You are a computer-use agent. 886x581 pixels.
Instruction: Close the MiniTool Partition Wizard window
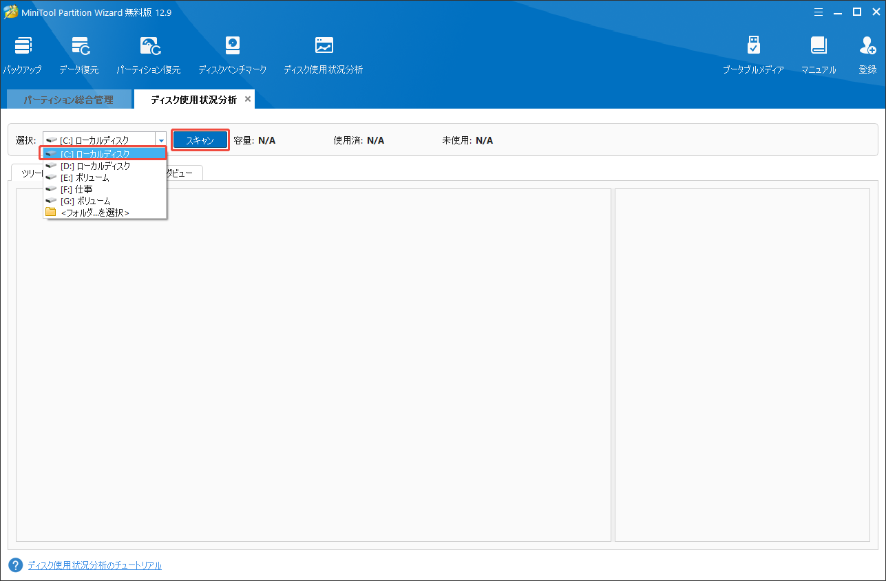coord(875,12)
